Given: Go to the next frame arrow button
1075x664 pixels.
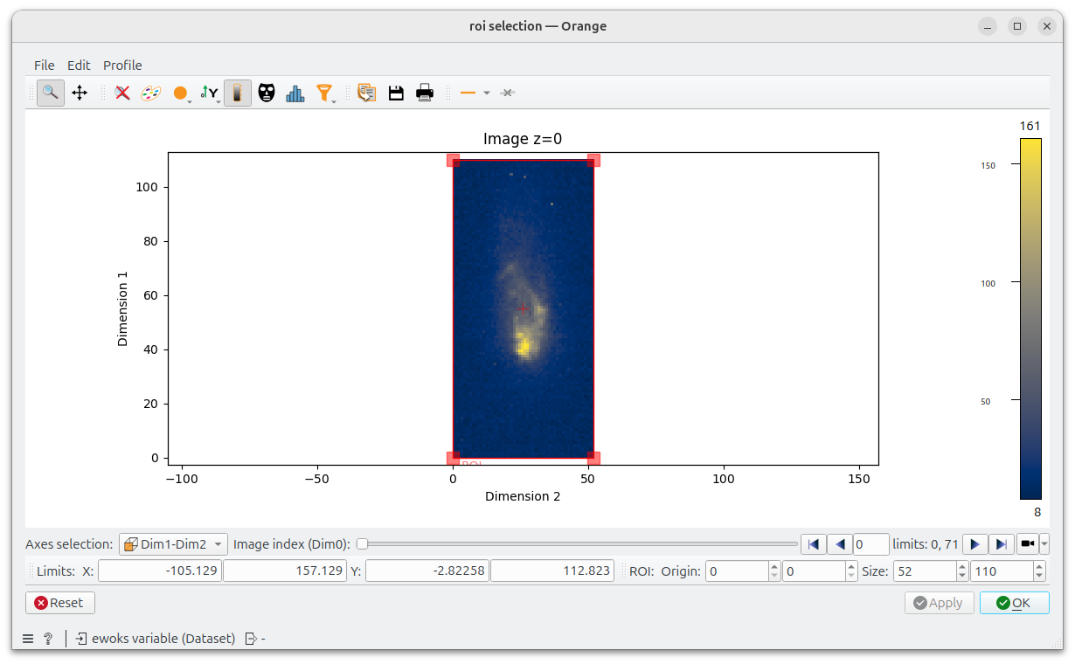Looking at the screenshot, I should click(x=974, y=544).
